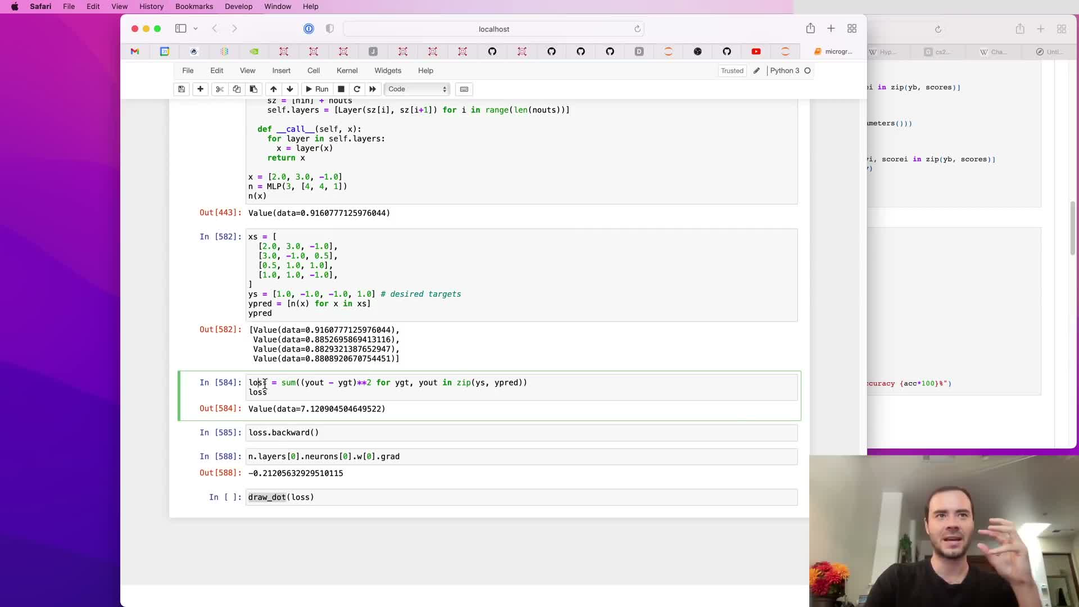Restart and run all with the fast-forward icon
The image size is (1079, 607).
click(373, 89)
